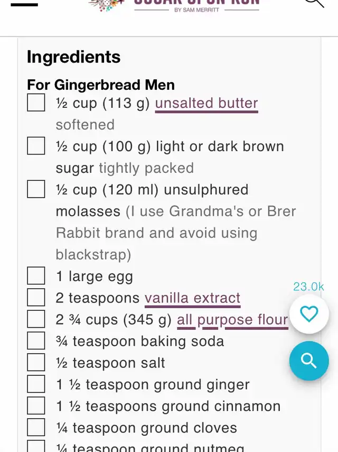Check the ½ teaspoon salt box
The height and width of the screenshot is (452, 338).
[36, 362]
